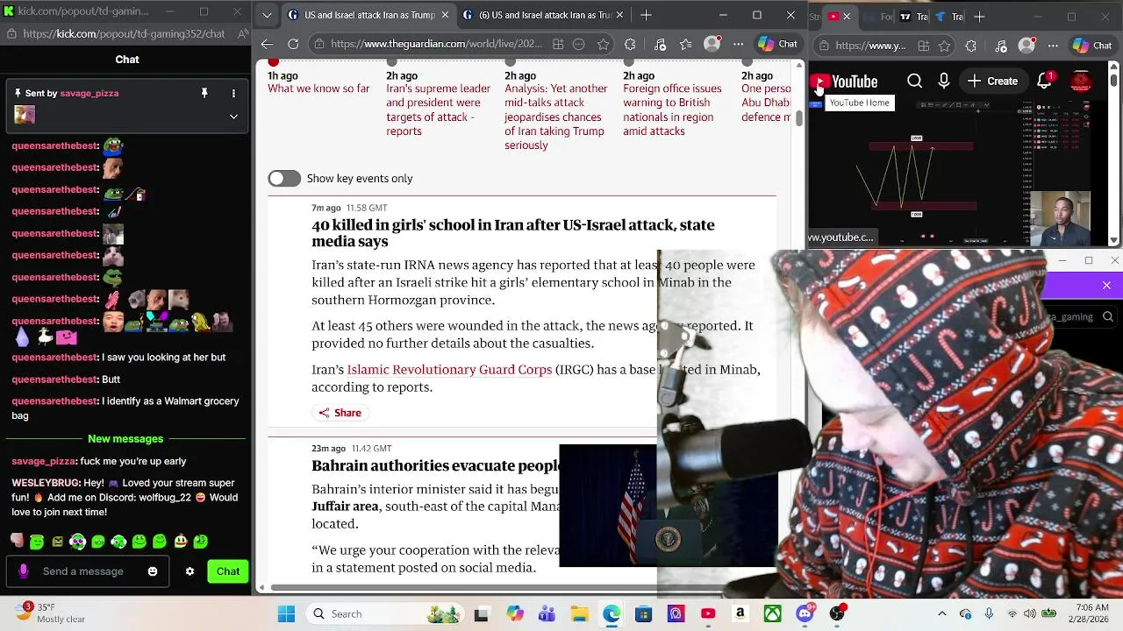The image size is (1123, 631).
Task: Reload the Guardian live page
Action: pyautogui.click(x=293, y=44)
